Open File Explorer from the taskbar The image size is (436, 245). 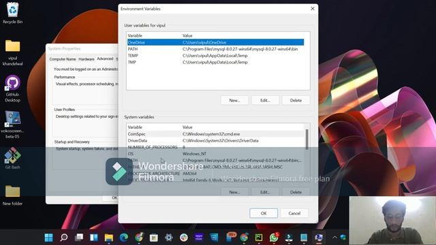point(109,238)
